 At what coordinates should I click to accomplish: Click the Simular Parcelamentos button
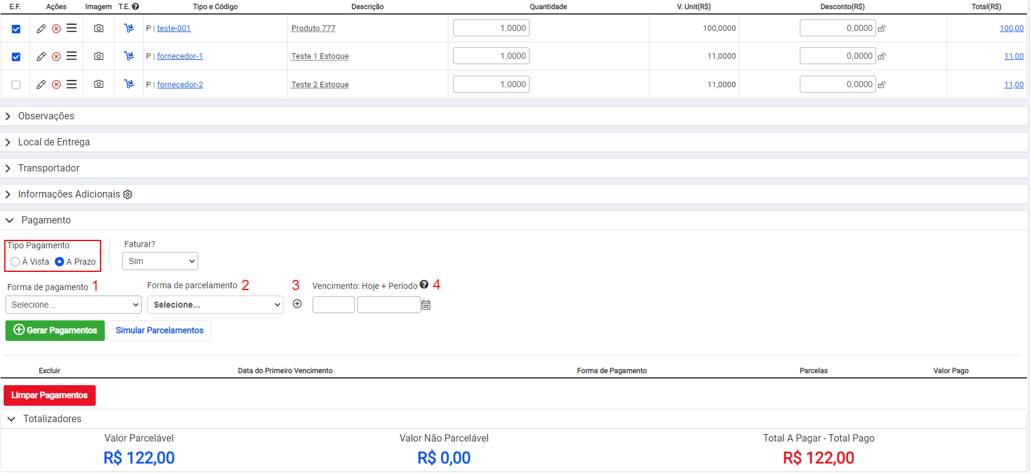point(159,330)
